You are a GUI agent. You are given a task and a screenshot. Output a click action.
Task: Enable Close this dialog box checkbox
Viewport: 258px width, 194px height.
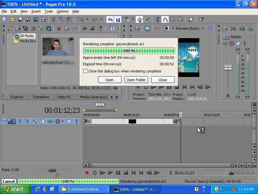click(85, 71)
